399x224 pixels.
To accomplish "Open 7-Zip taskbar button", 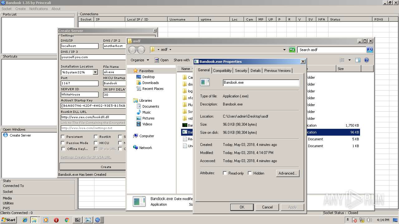I will tap(78, 220).
